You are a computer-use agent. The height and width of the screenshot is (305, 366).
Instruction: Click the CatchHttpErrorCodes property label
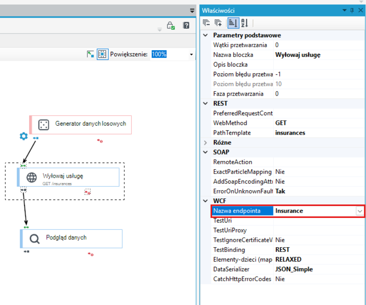click(x=242, y=279)
